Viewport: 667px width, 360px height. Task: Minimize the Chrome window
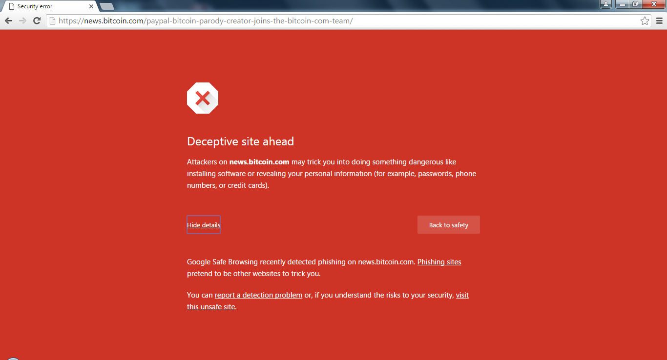pos(622,4)
